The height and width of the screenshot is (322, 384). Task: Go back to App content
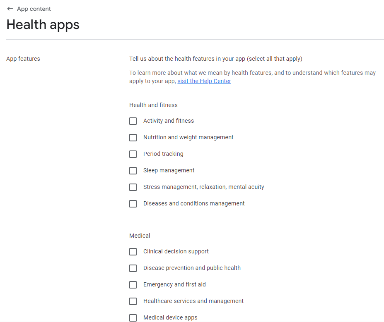click(34, 9)
